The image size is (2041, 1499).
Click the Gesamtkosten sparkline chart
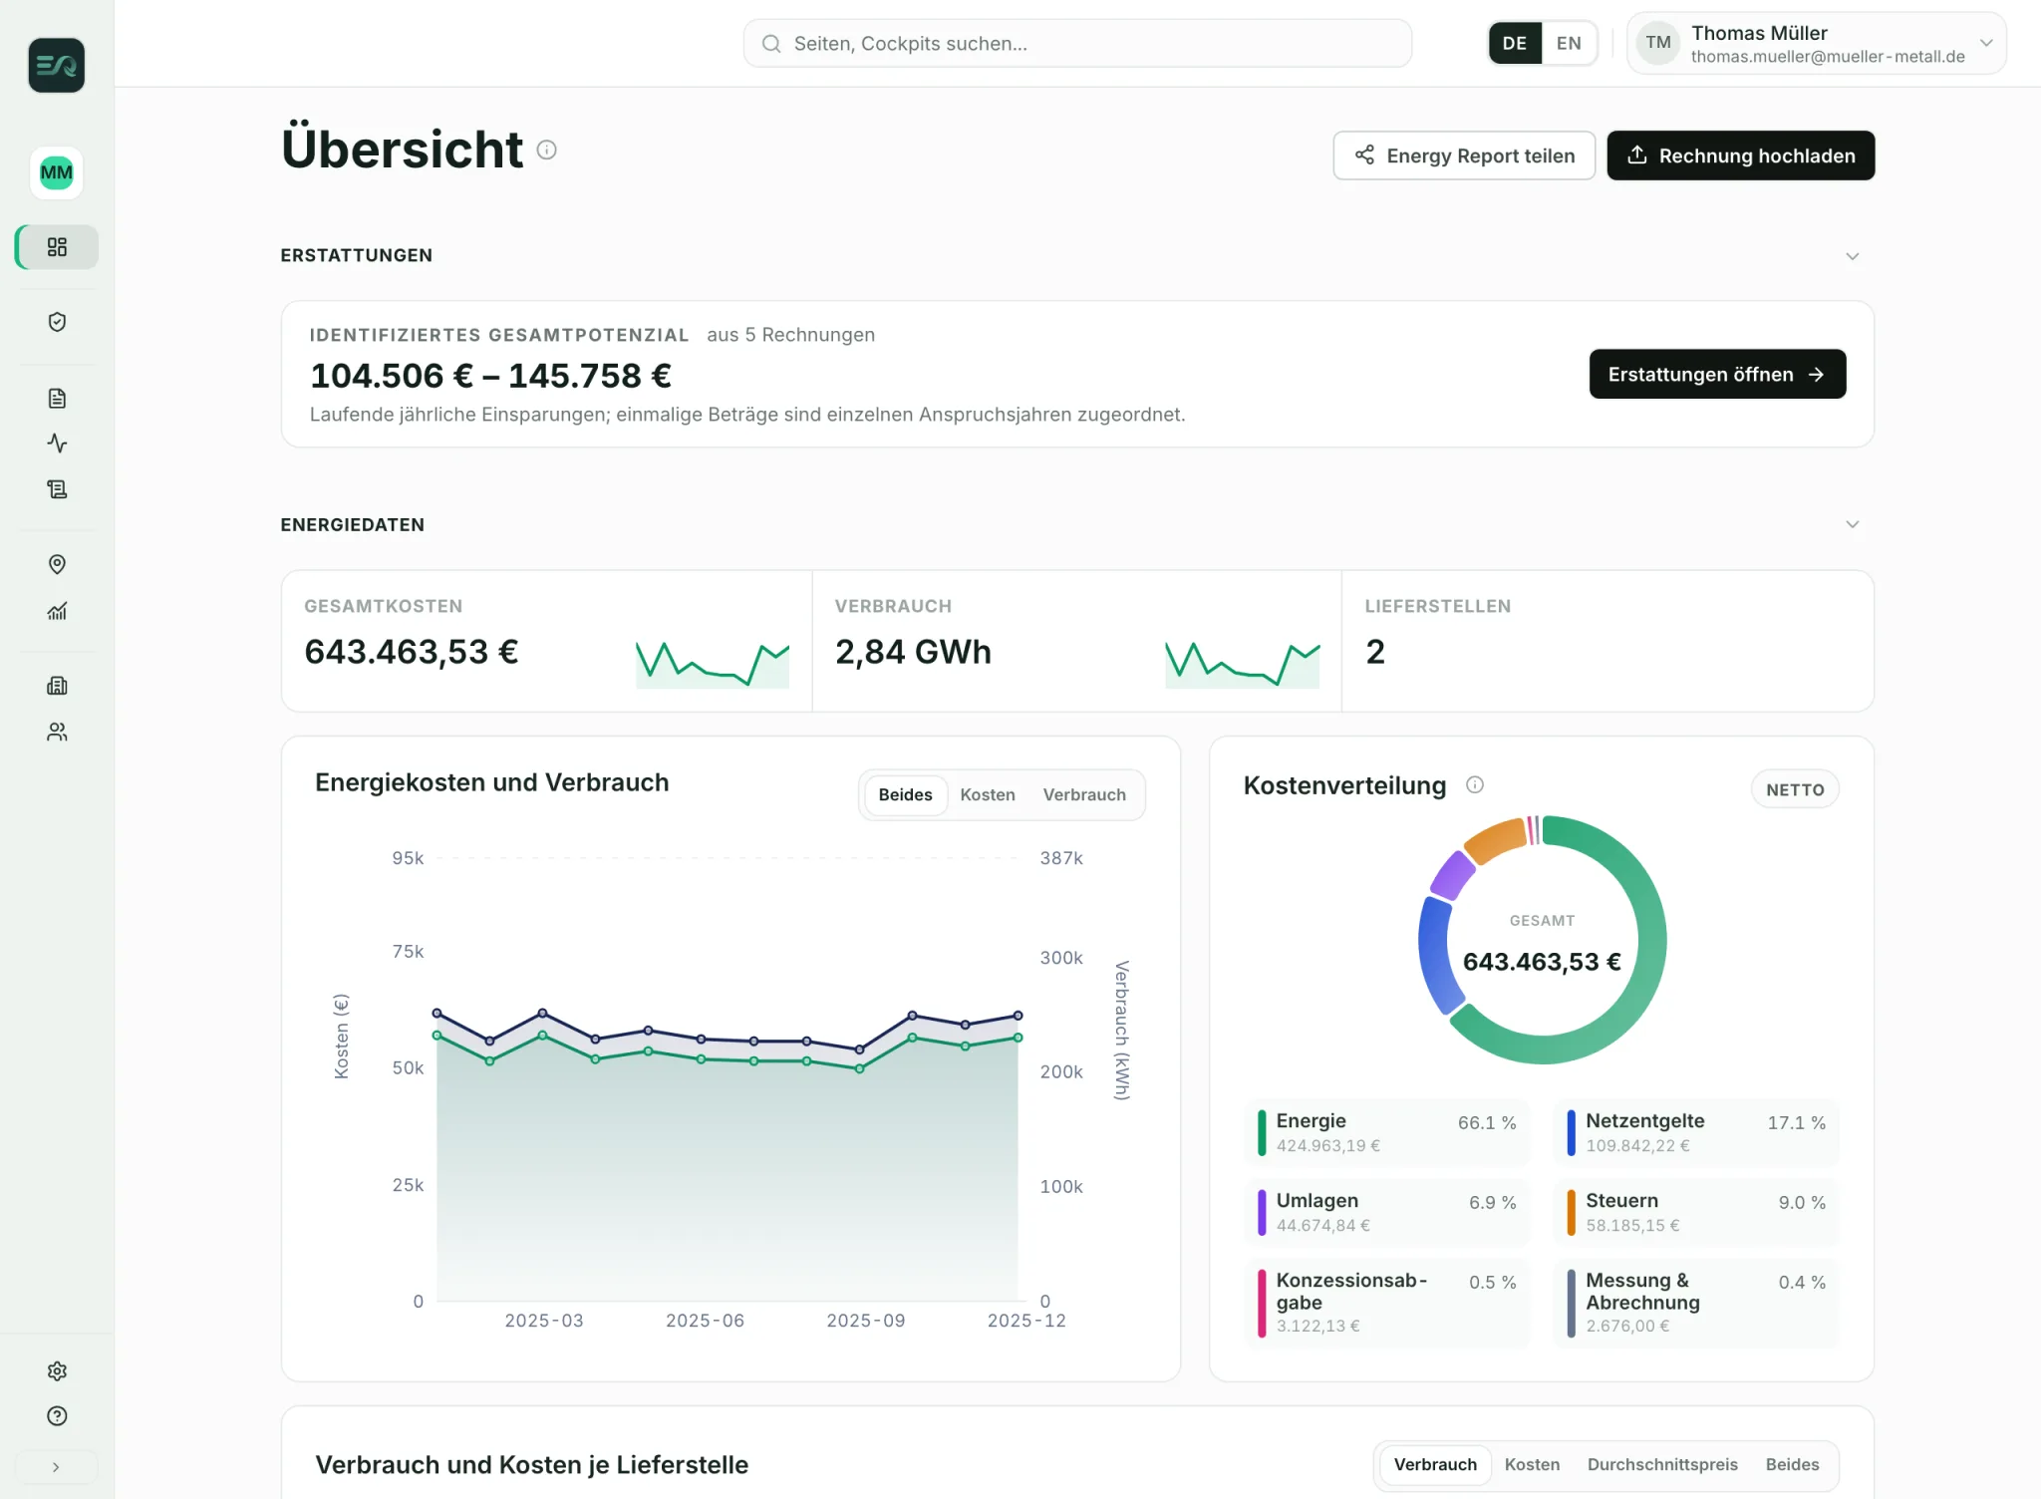pos(713,664)
